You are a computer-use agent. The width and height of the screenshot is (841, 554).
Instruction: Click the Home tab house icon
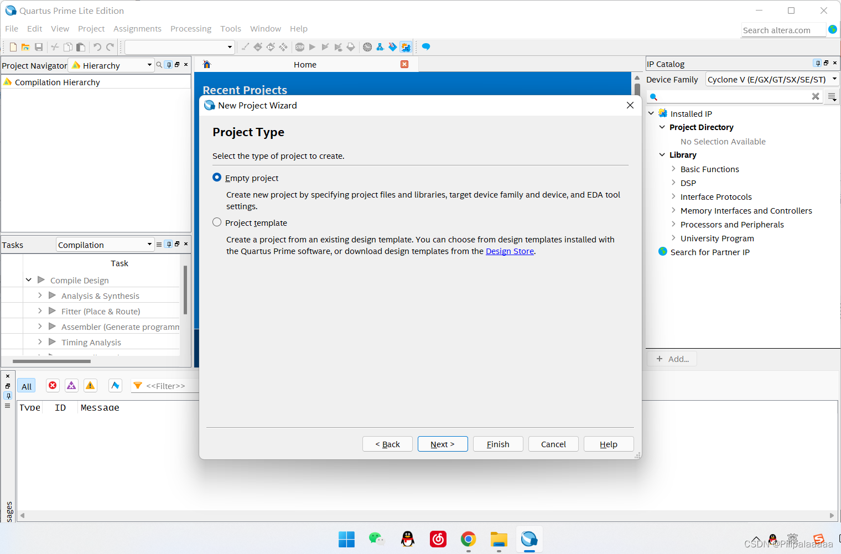tap(207, 64)
